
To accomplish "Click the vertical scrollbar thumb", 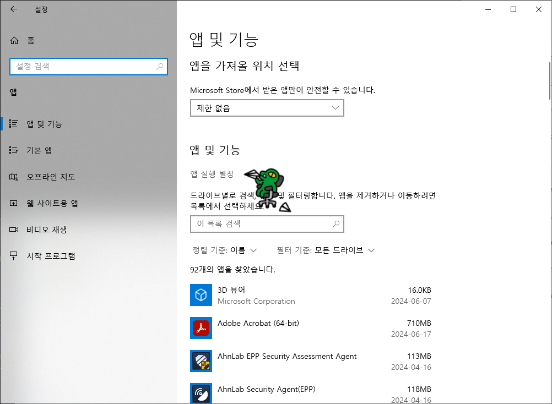I will (x=550, y=80).
